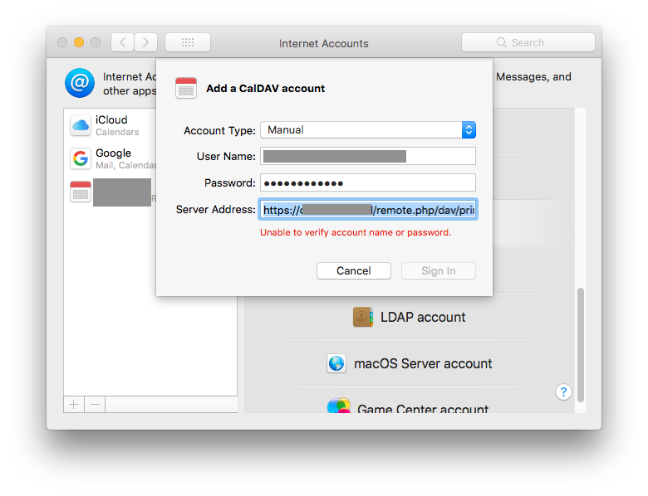Click the User Name text field
Screen dimensions: 648x496
click(368, 156)
